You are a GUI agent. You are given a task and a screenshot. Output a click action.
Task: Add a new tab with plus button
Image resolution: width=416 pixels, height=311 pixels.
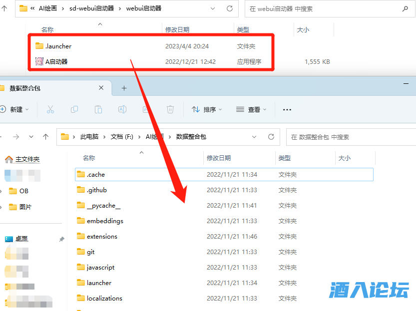coord(124,88)
